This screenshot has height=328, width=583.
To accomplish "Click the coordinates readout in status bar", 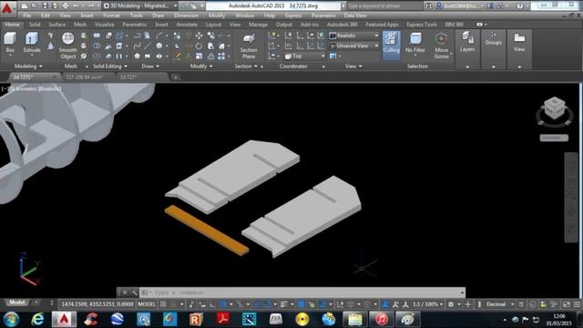I will 97,304.
